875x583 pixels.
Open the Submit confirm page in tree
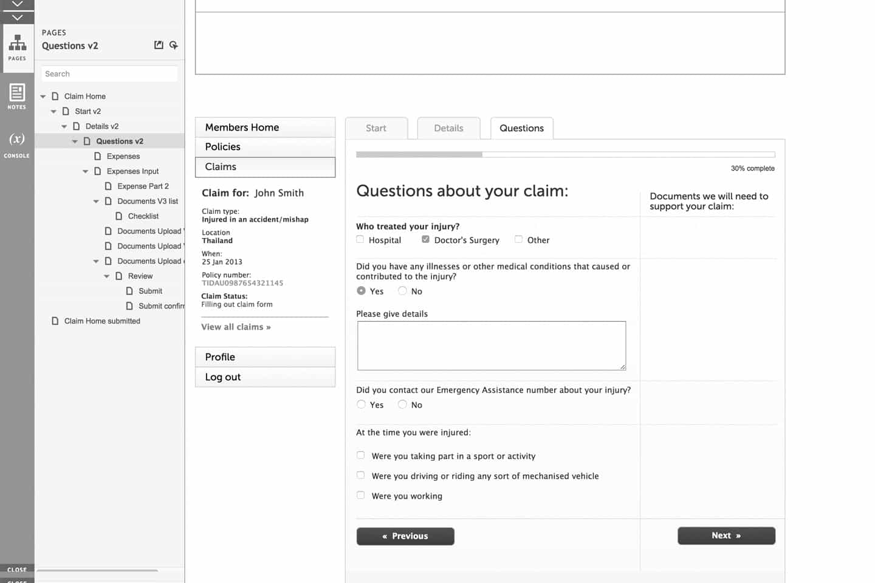coord(161,306)
